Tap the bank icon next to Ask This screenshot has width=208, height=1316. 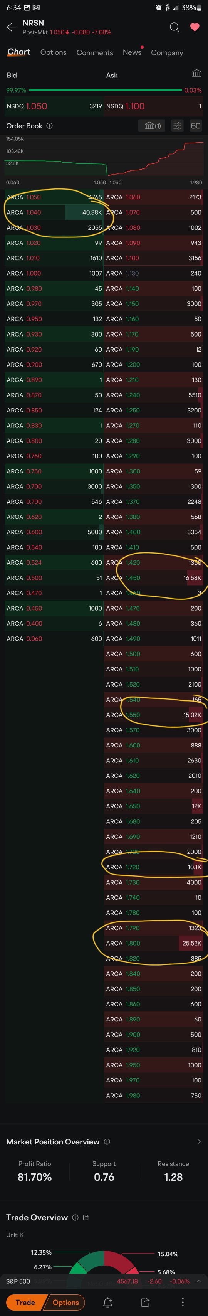point(196,74)
